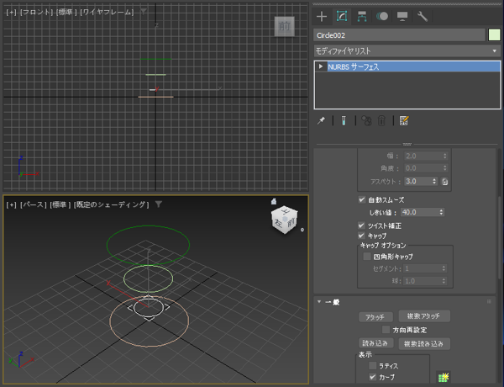Open Configure Modifier Sets icon
The image size is (504, 387).
pyautogui.click(x=404, y=121)
